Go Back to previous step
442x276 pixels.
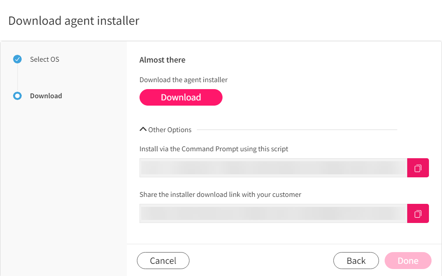pyautogui.click(x=356, y=260)
